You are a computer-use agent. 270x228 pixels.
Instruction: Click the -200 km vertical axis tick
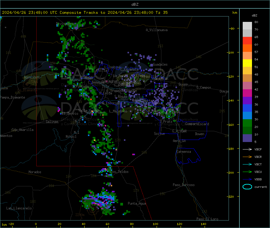pos(231,173)
